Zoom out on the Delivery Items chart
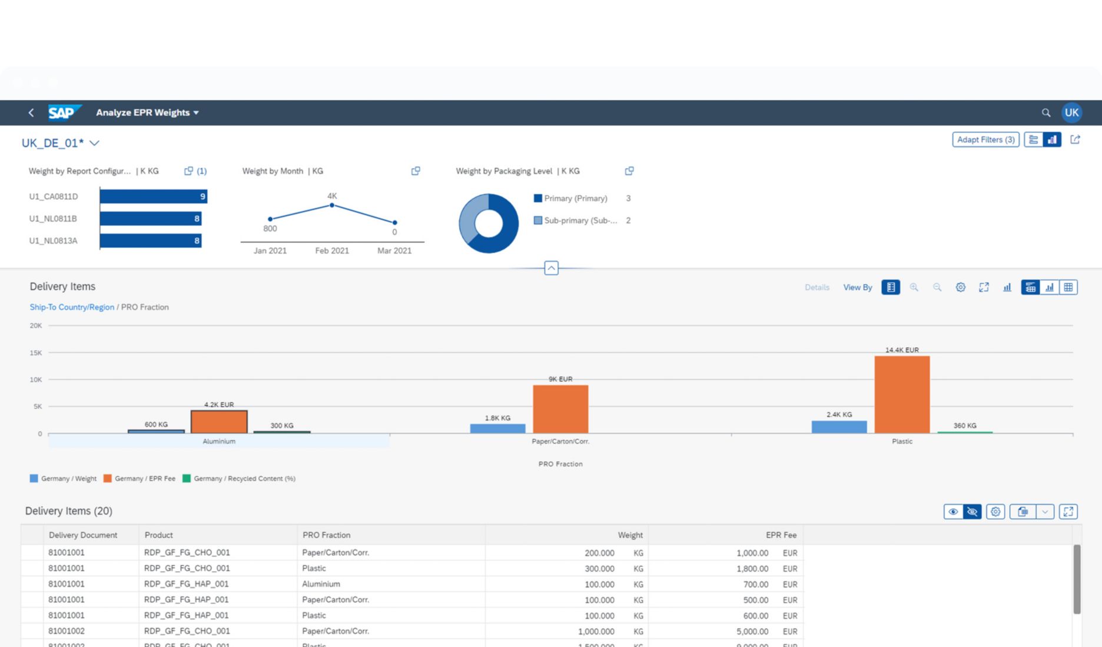 point(937,287)
